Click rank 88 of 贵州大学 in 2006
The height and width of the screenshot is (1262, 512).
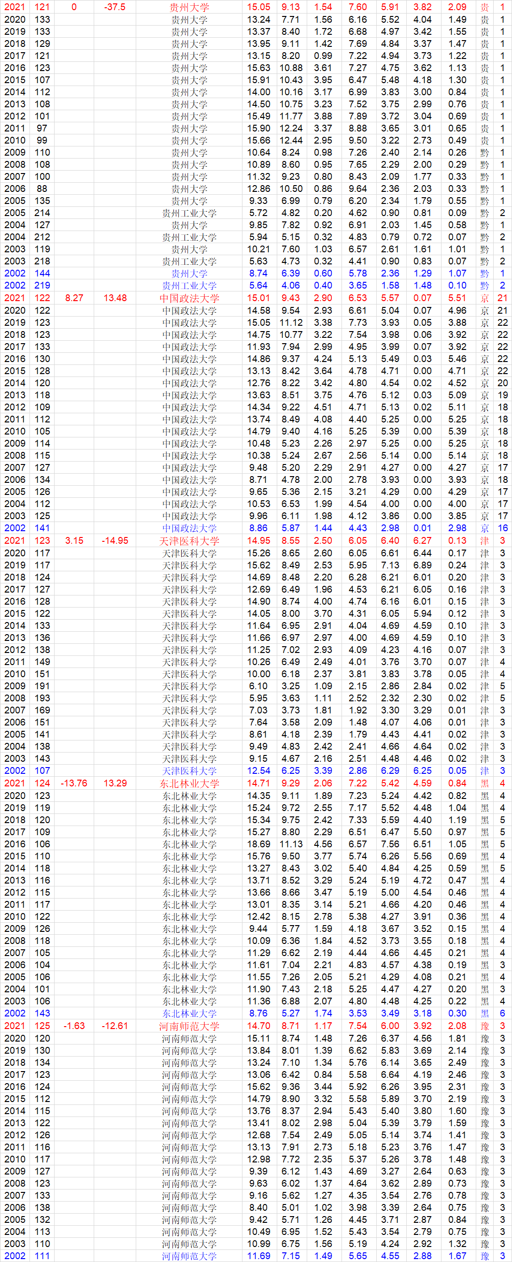[42, 189]
